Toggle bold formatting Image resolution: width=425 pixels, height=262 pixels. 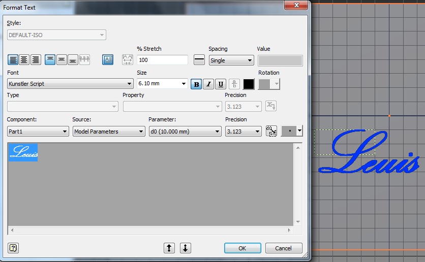click(196, 84)
